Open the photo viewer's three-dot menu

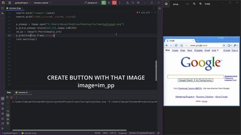tap(188, 4)
